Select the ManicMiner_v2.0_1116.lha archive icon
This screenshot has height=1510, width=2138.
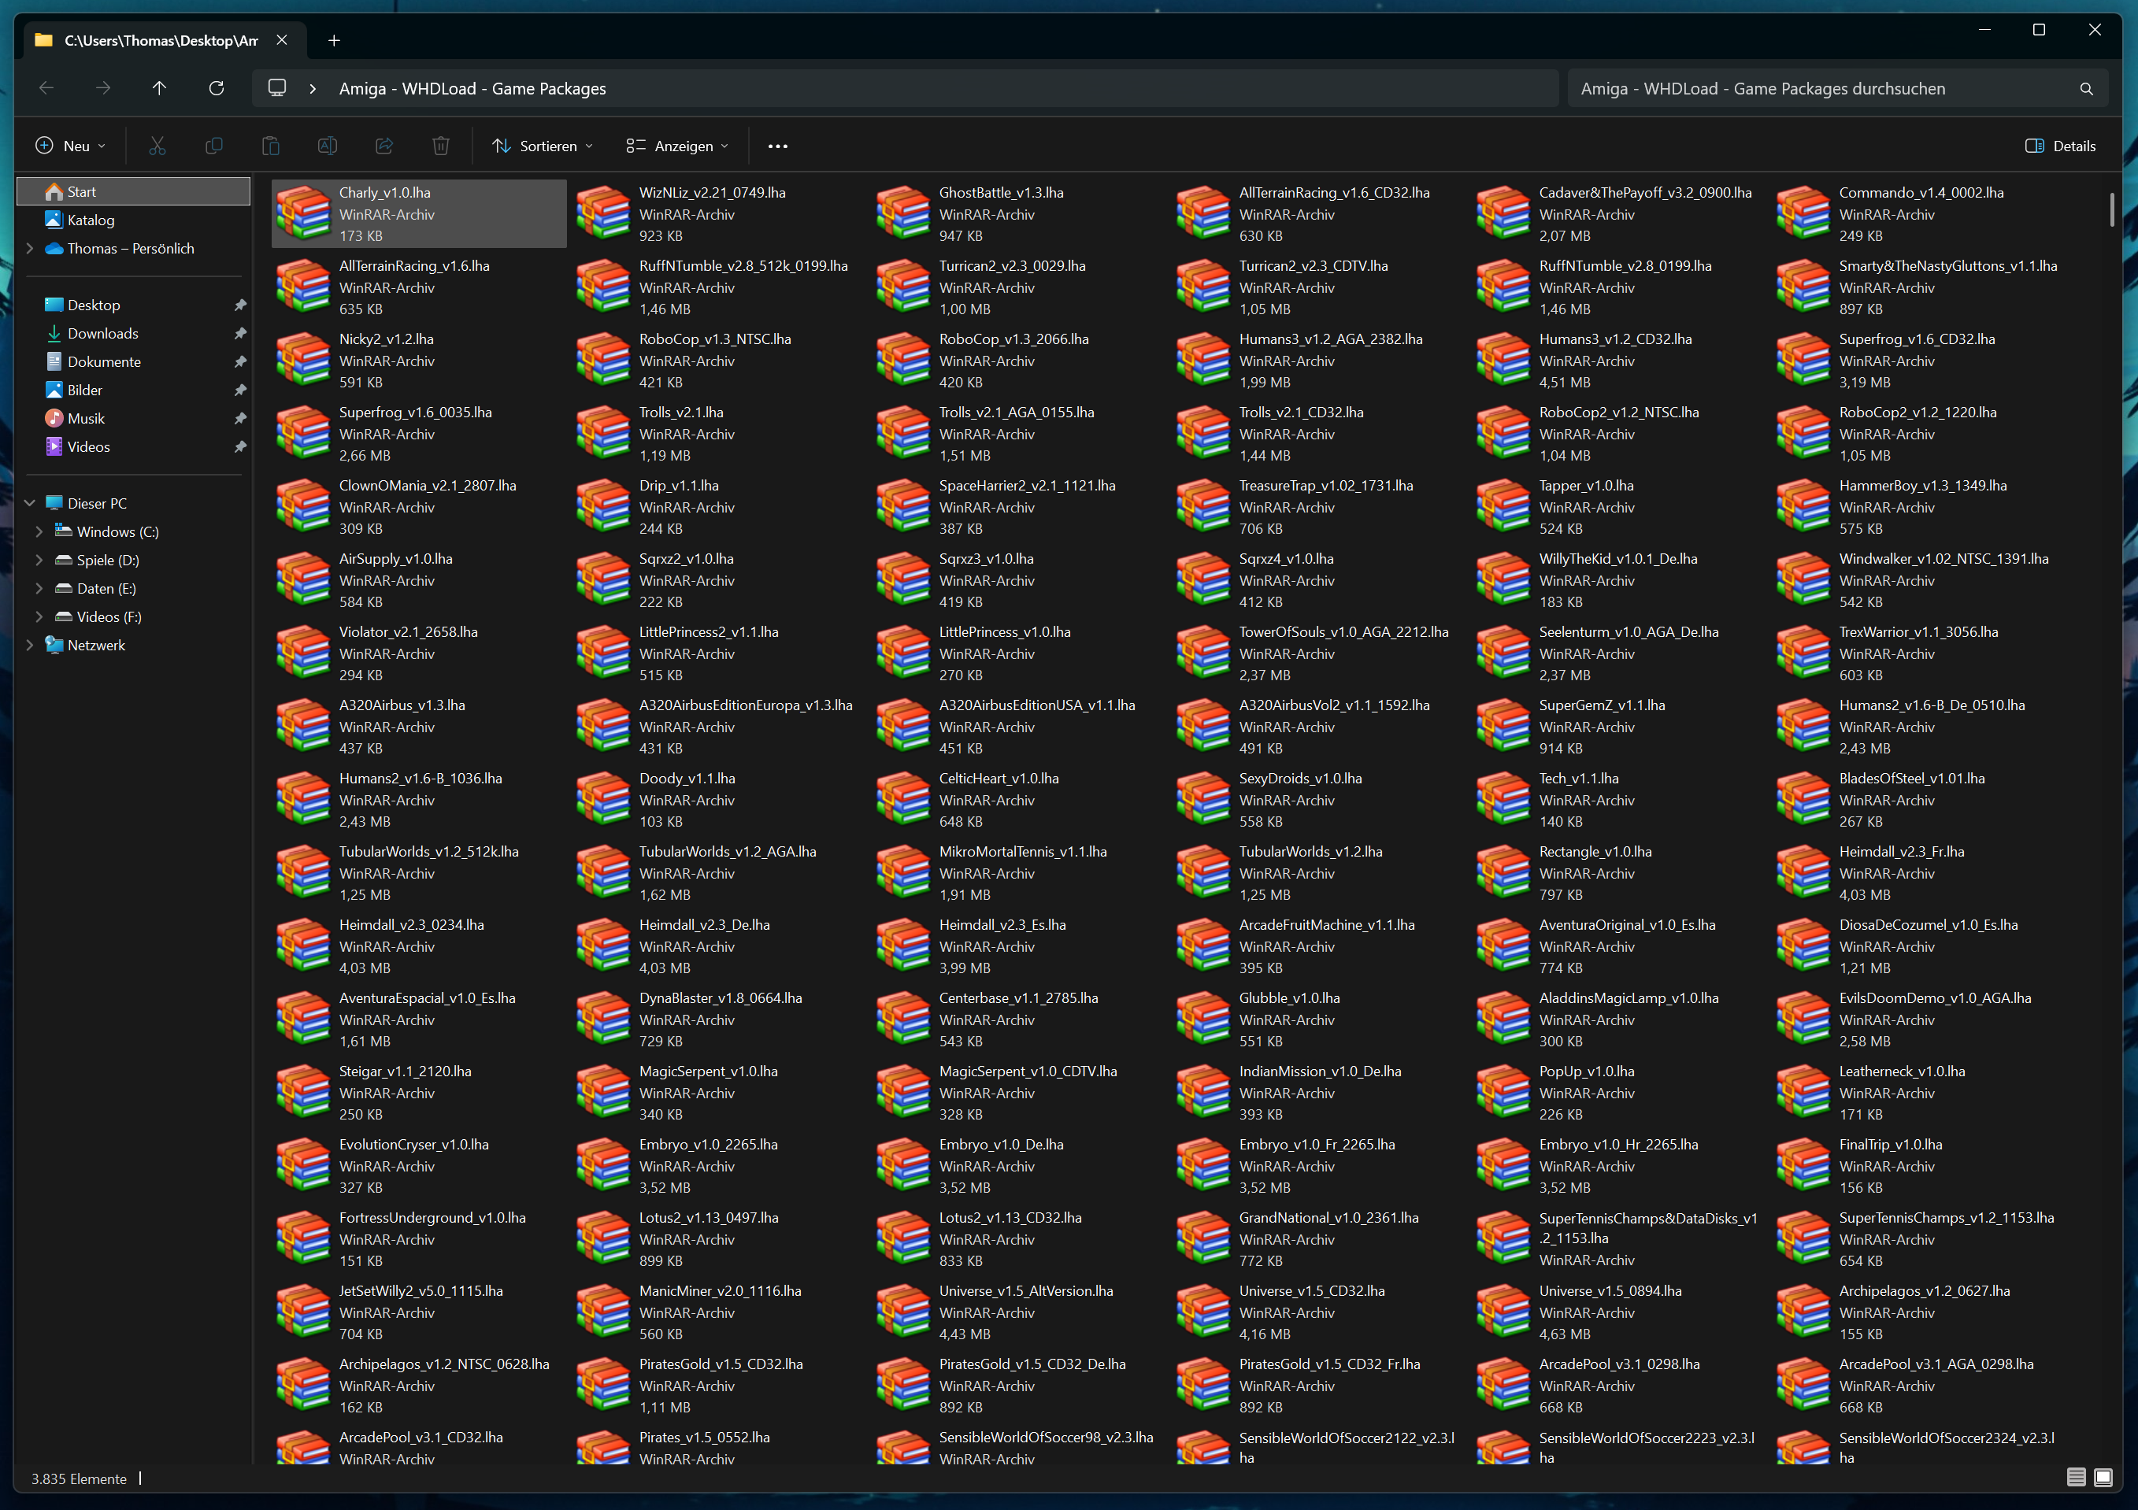(x=602, y=1312)
